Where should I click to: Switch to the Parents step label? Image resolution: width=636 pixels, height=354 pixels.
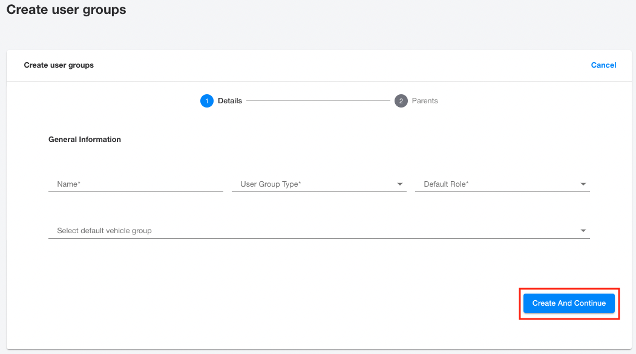(x=425, y=101)
